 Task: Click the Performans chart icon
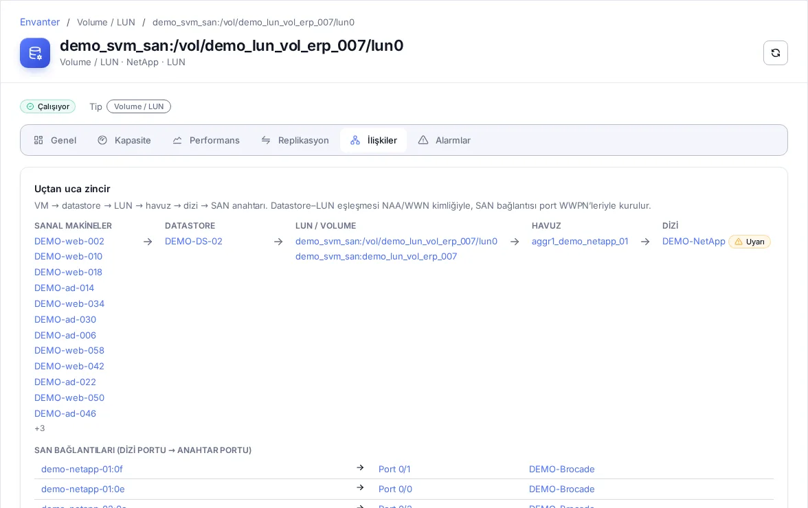click(177, 140)
